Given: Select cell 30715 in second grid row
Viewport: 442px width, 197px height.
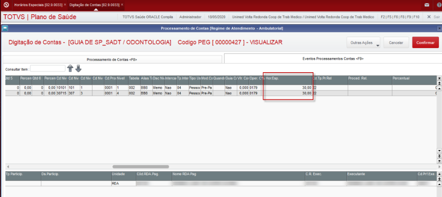Looking at the screenshot, I should point(62,93).
